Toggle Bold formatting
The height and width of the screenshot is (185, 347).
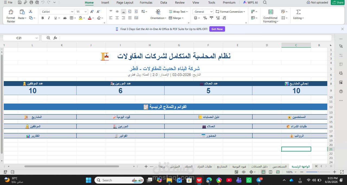(x=43, y=18)
